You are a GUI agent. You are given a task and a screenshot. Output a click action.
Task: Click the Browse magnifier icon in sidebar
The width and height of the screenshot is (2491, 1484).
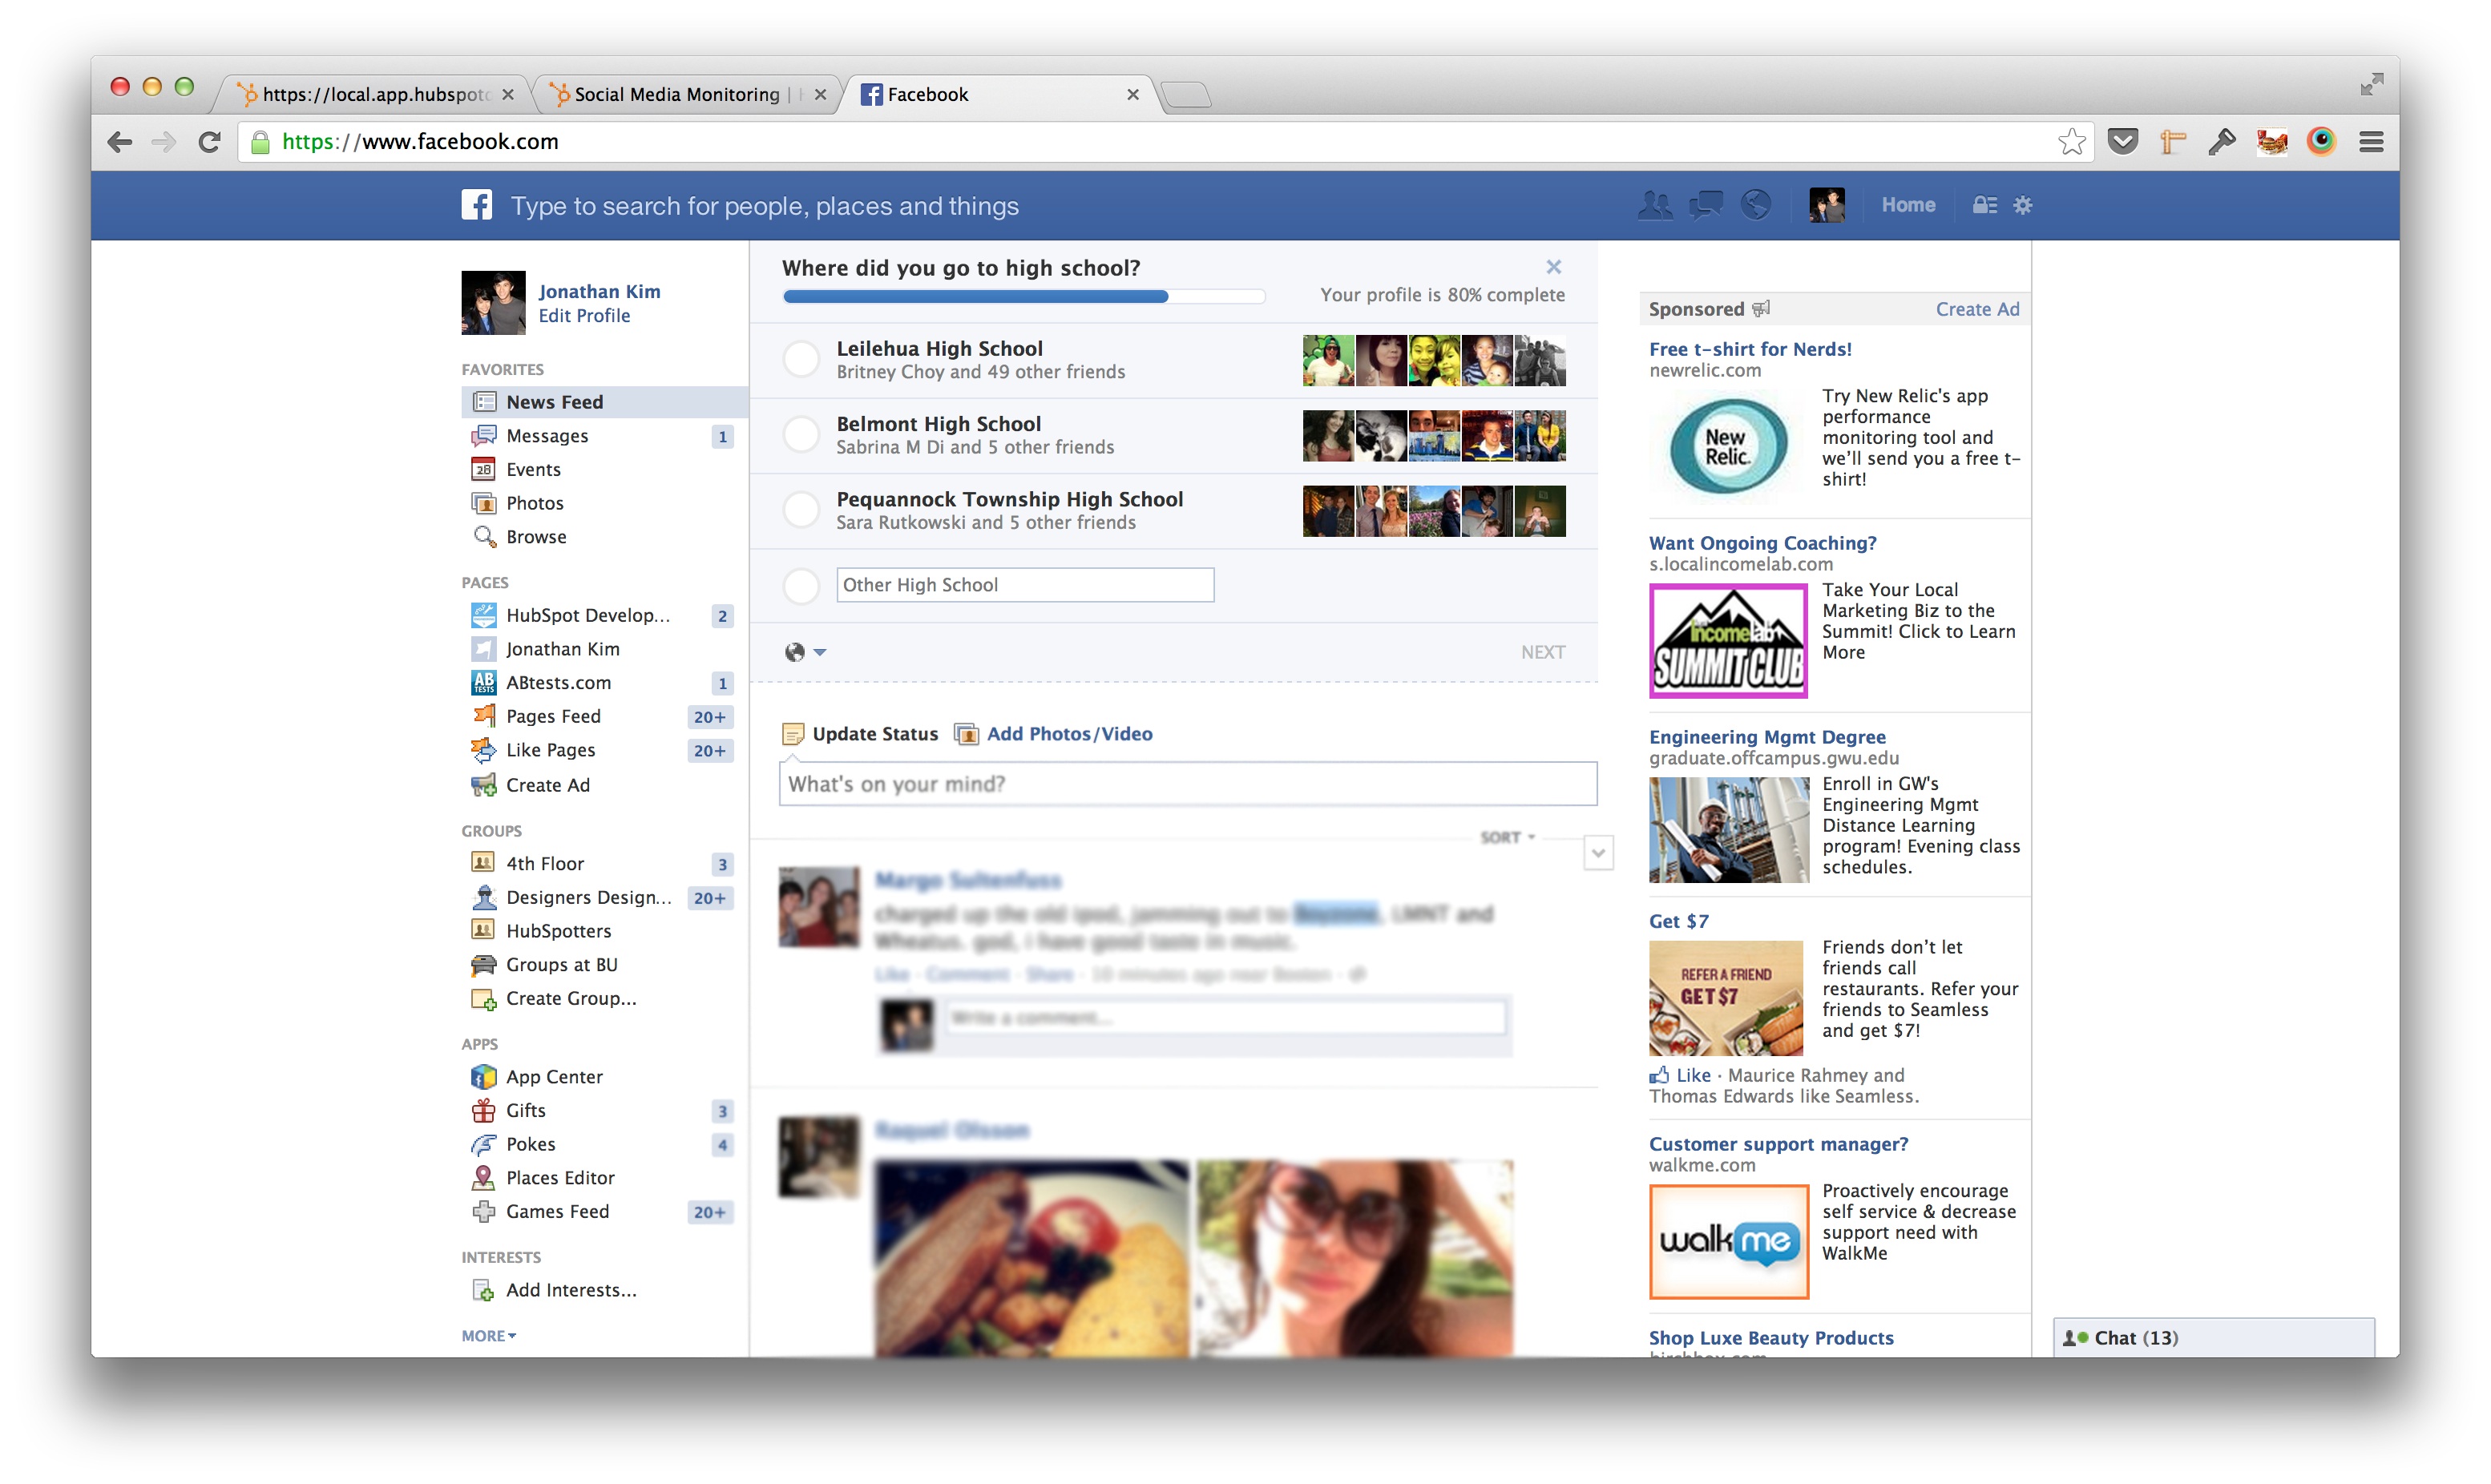(x=484, y=537)
